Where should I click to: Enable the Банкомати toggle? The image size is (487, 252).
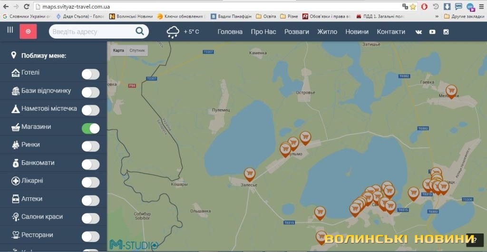[90, 165]
